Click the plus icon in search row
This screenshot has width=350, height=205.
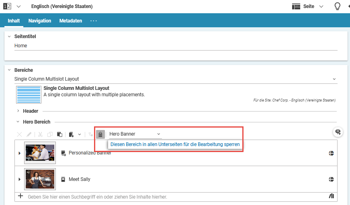click(x=20, y=196)
